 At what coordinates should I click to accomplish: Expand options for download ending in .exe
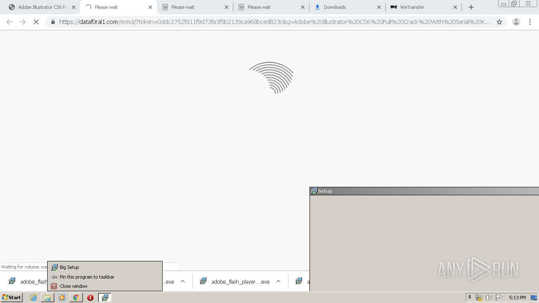point(183,282)
